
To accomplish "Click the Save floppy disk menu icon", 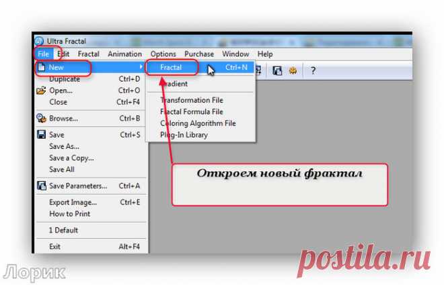I will pos(40,135).
